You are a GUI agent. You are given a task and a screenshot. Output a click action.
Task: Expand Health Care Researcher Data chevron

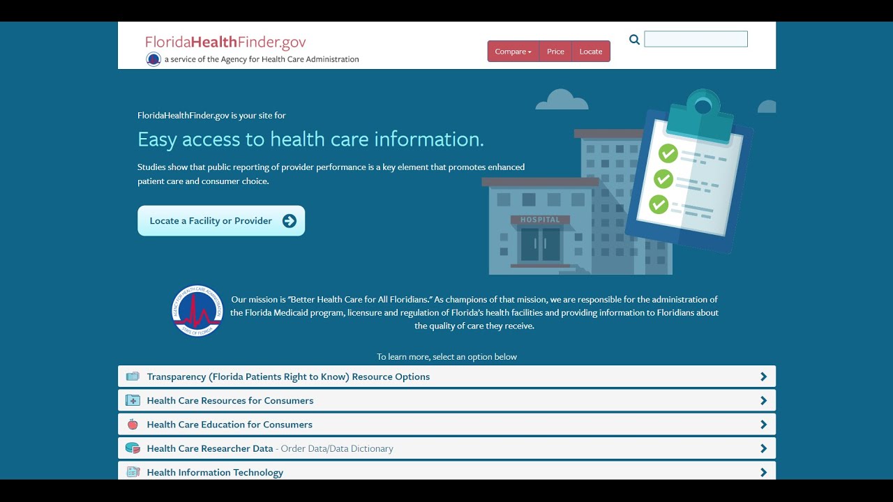pyautogui.click(x=763, y=448)
